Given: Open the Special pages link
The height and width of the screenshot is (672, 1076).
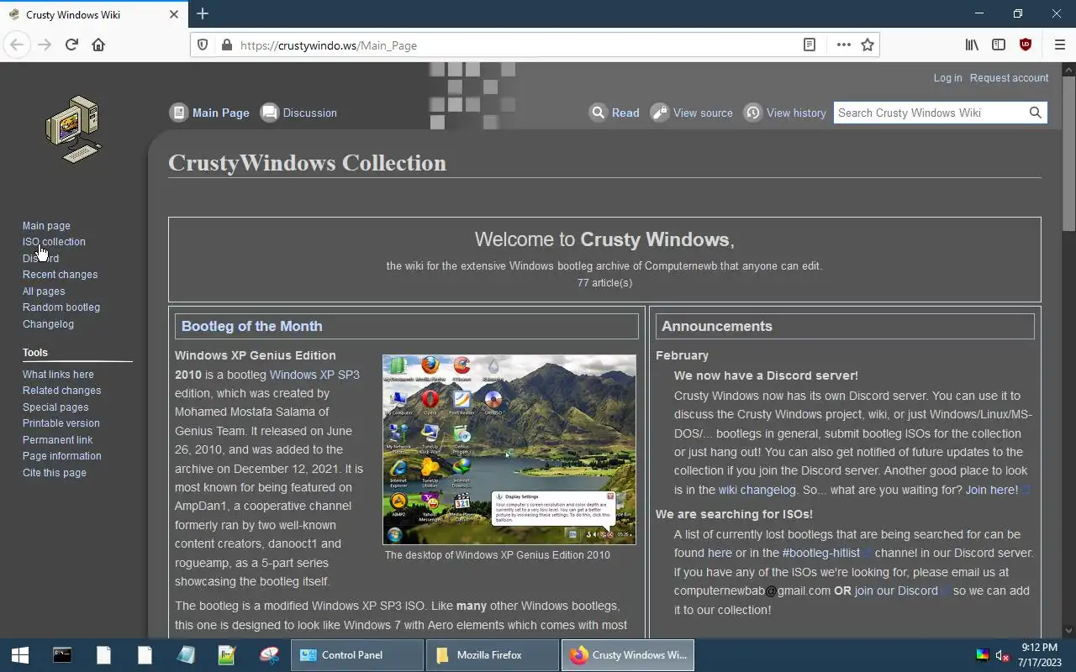Looking at the screenshot, I should point(55,407).
